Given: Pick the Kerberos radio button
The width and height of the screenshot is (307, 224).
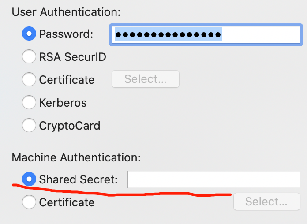Looking at the screenshot, I should point(29,103).
